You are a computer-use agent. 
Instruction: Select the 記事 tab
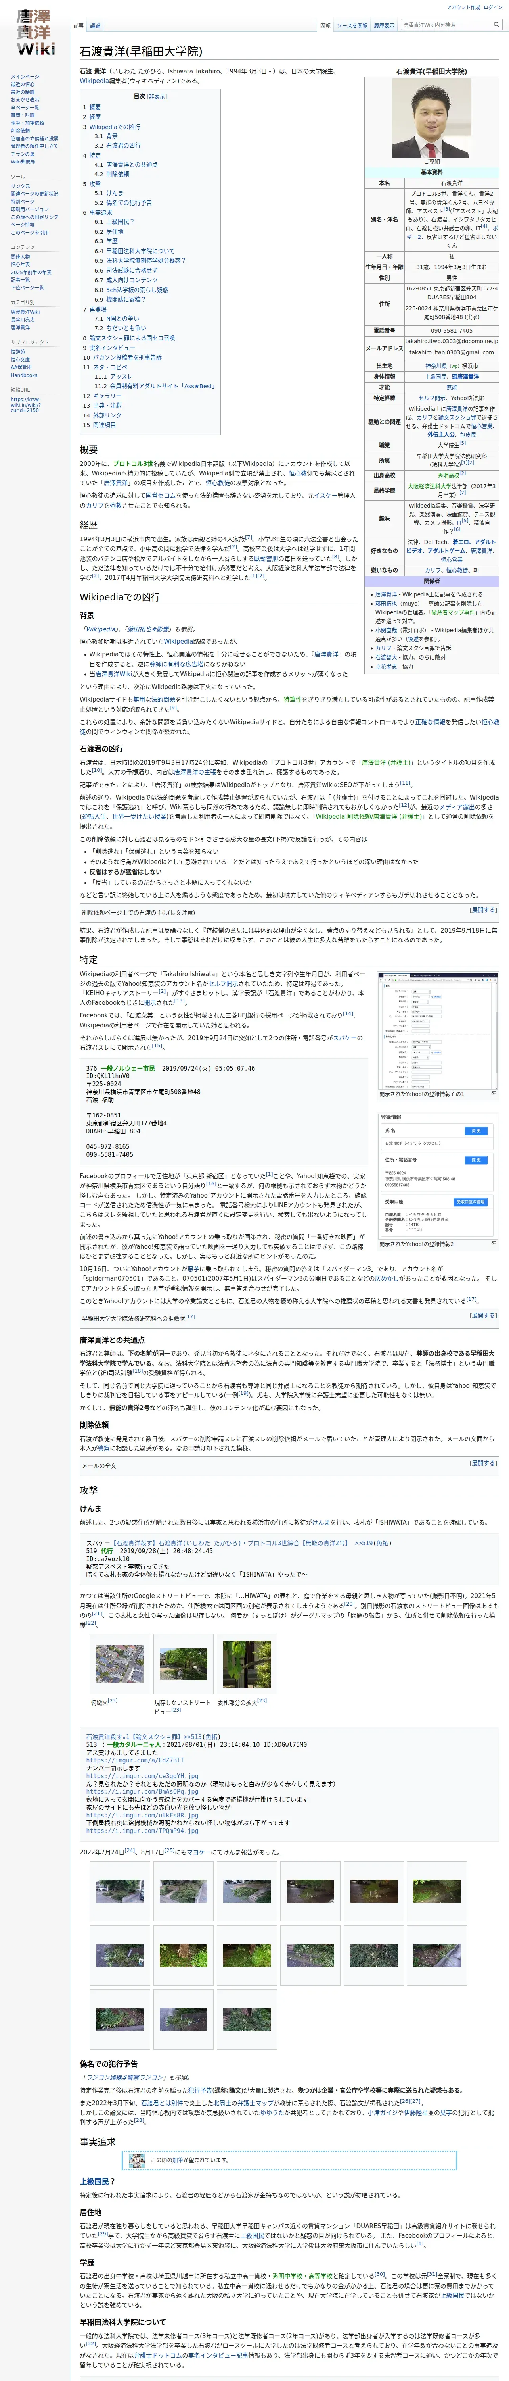coord(78,26)
